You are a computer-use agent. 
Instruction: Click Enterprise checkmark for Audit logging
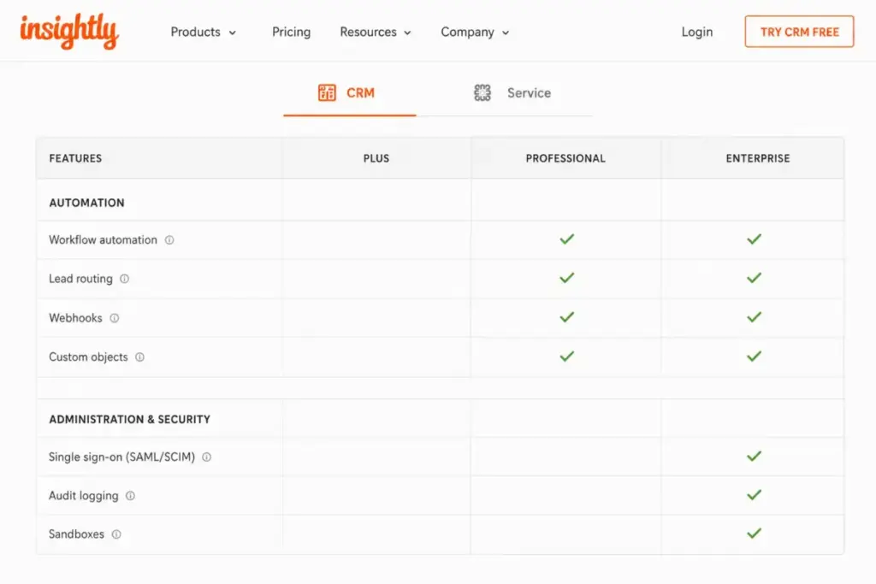[x=755, y=495]
